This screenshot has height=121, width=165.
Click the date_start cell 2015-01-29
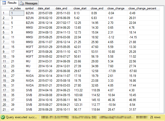coord(46,47)
